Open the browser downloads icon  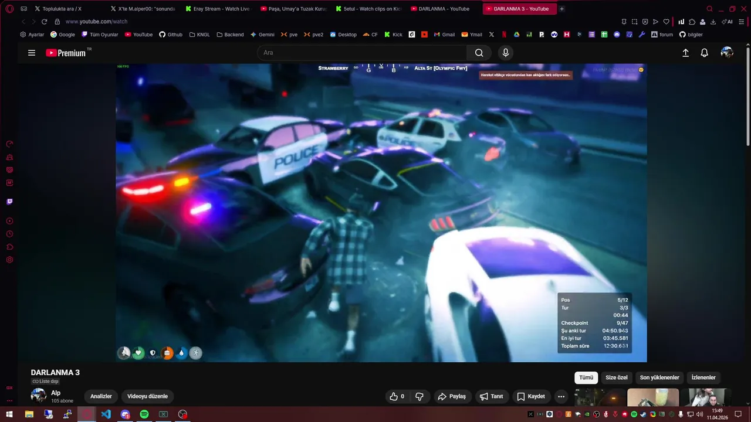[713, 22]
